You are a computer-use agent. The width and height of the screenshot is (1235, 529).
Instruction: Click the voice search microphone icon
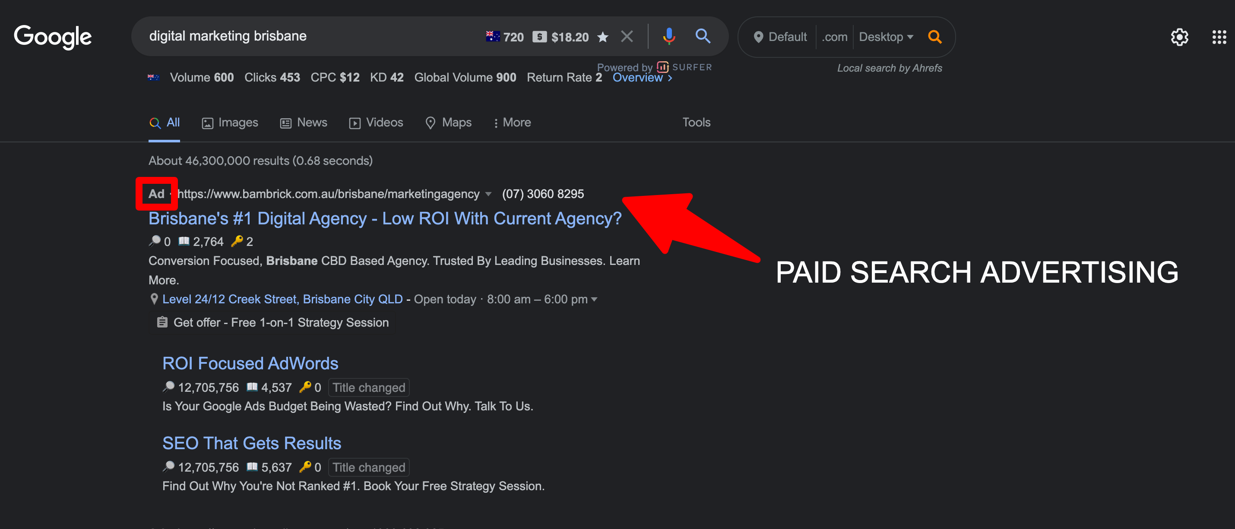669,36
